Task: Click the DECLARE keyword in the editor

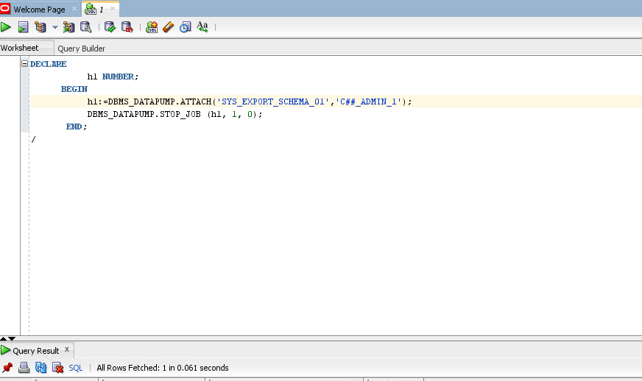Action: [x=49, y=64]
